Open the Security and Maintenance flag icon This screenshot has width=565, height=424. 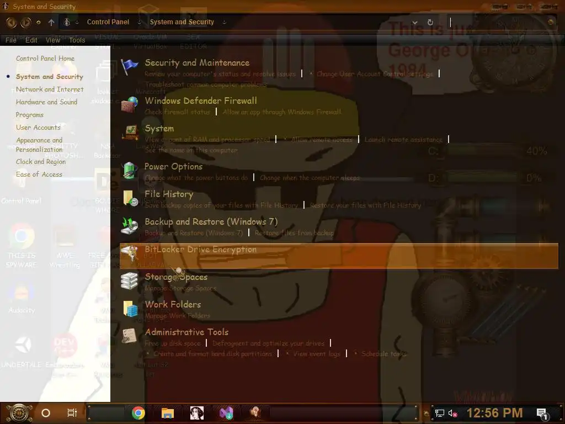[129, 67]
